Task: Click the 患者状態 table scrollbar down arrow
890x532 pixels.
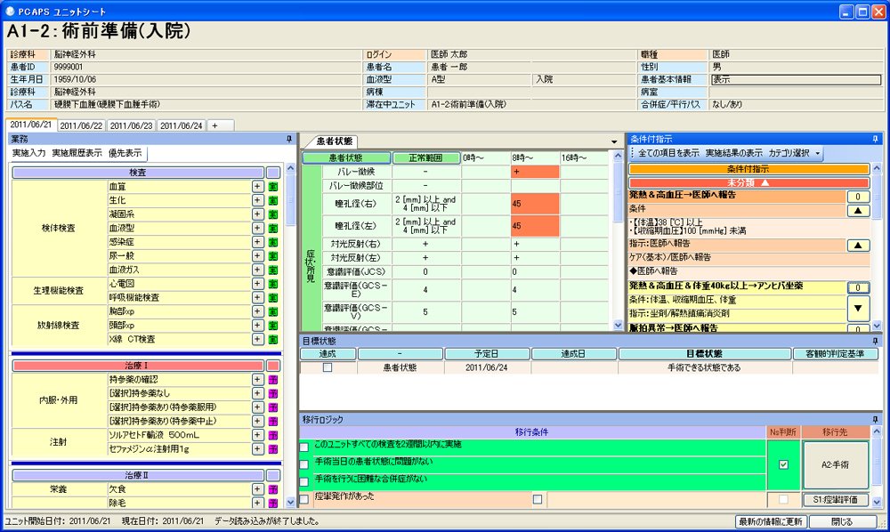Action: pos(619,325)
